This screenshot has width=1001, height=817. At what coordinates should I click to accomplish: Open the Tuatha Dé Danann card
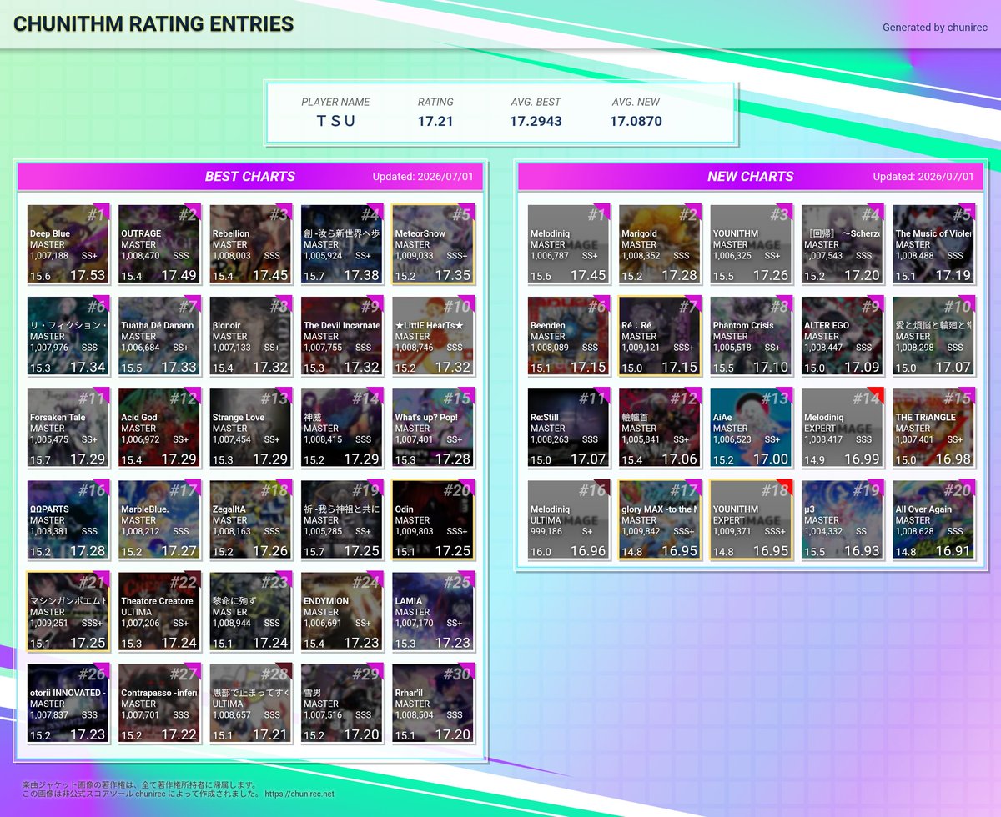[x=158, y=336]
